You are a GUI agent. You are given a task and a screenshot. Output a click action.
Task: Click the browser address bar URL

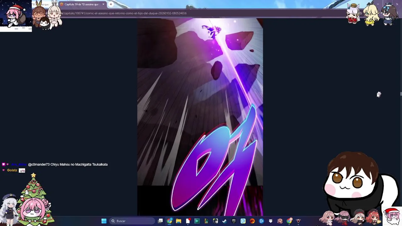pos(124,13)
